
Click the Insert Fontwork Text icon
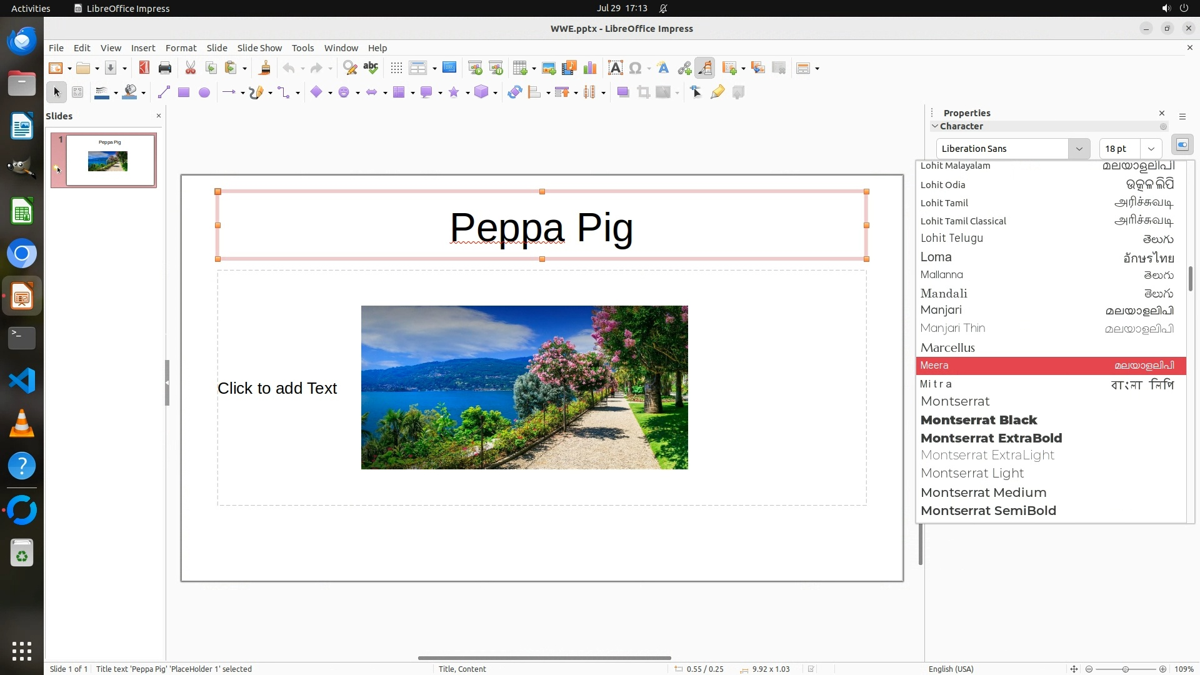click(x=663, y=68)
